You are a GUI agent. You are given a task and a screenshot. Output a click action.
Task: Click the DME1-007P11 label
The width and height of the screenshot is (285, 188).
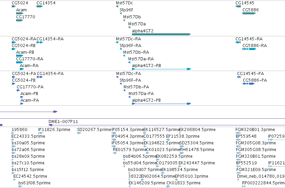[x=63, y=122]
